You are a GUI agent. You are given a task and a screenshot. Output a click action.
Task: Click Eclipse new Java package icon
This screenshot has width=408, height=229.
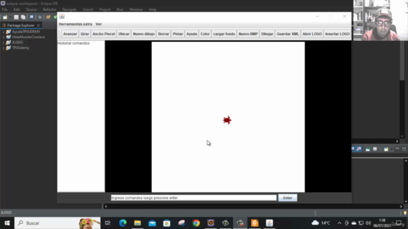point(48,17)
